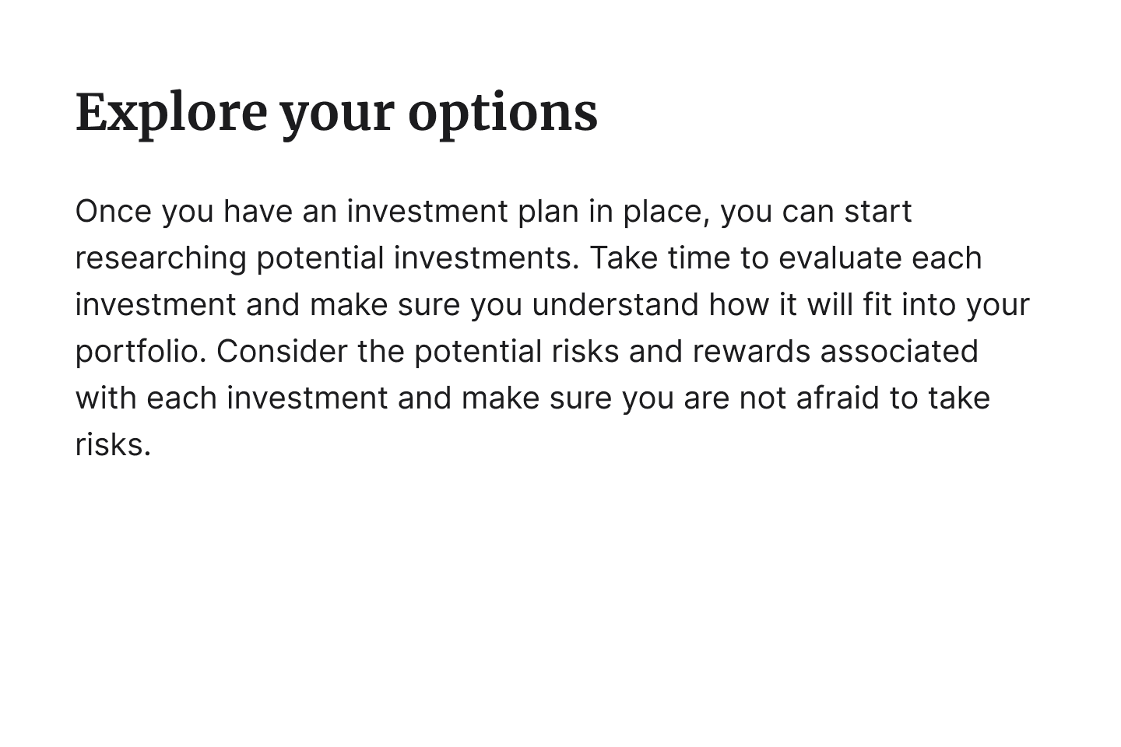Click the word "associated"

[899, 352]
